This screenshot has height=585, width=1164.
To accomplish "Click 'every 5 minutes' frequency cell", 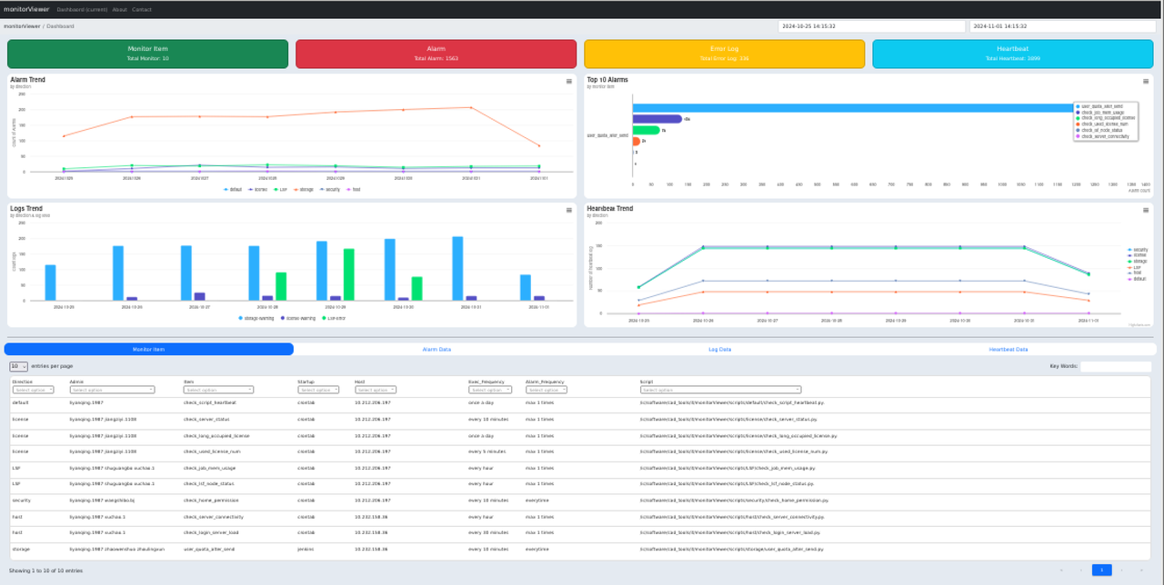I will [487, 451].
